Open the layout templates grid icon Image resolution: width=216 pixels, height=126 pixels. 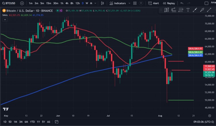tap(134, 3)
